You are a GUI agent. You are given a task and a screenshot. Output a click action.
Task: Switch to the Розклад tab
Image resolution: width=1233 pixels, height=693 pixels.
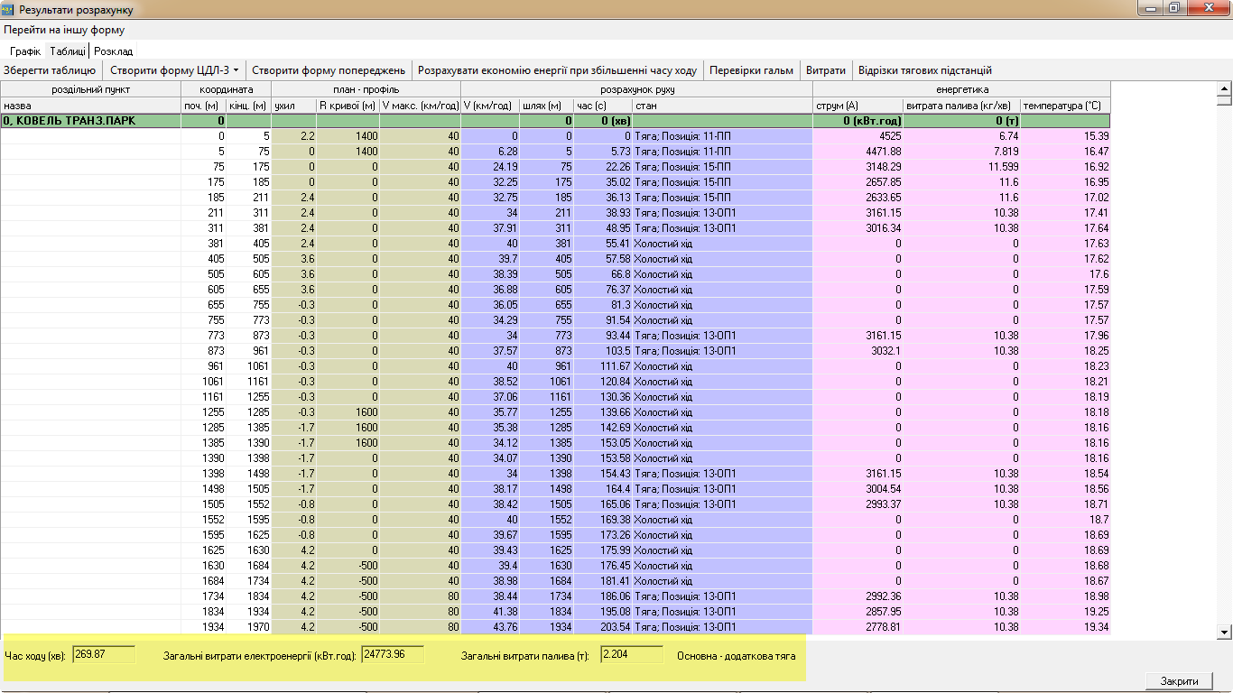coord(113,51)
